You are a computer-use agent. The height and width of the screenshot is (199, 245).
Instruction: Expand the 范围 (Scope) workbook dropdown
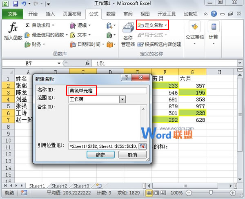coord(122,99)
